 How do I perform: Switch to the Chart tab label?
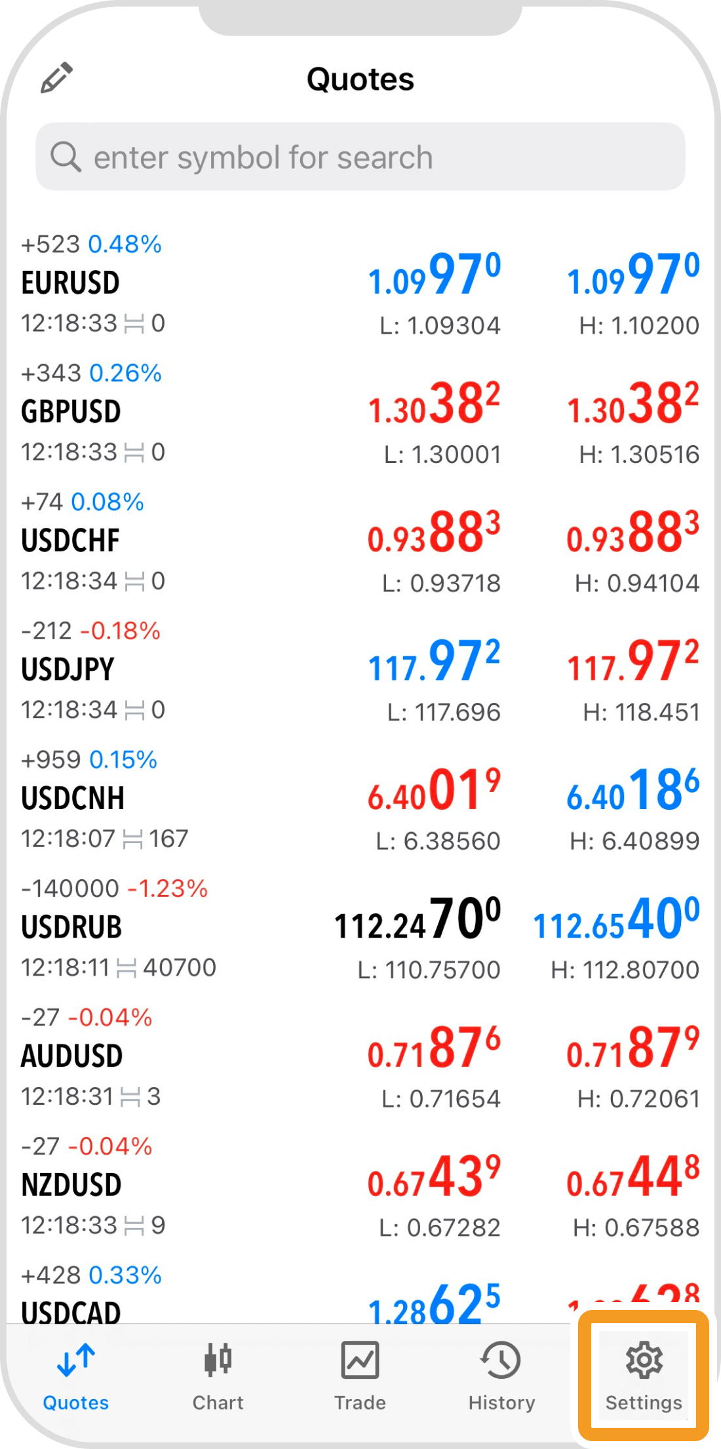[x=218, y=1402]
